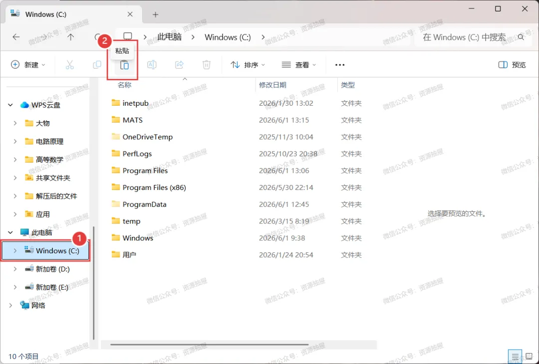Click the Program Files (x86) folder icon
This screenshot has height=364, width=539.
tap(115, 187)
